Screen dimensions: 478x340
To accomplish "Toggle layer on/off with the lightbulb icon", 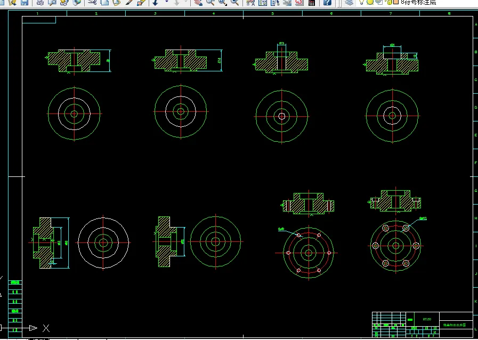I will (362, 2).
